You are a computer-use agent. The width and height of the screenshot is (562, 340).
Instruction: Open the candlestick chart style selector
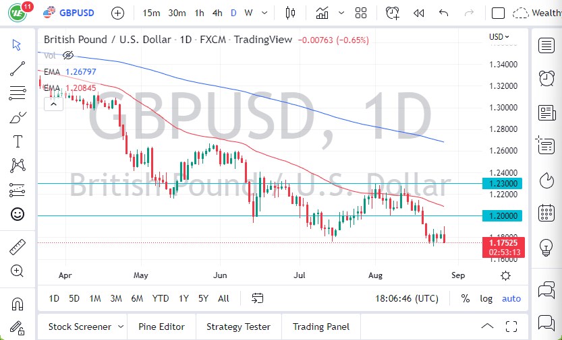291,13
